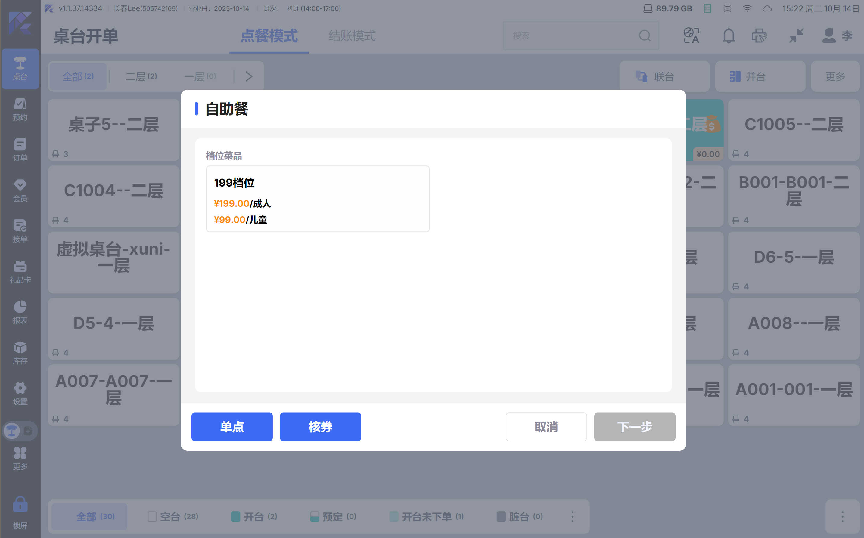Open the 礼品卡 gift card icon
Image resolution: width=864 pixels, height=538 pixels.
(x=20, y=271)
